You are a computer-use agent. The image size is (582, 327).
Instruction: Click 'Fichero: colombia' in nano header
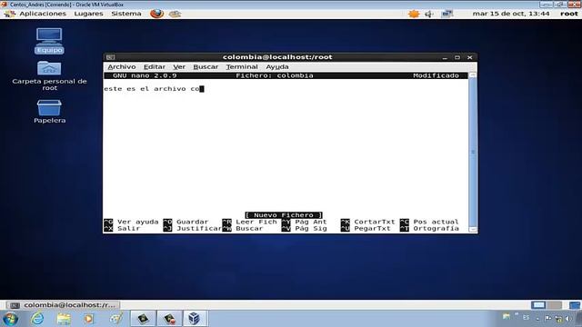click(275, 75)
